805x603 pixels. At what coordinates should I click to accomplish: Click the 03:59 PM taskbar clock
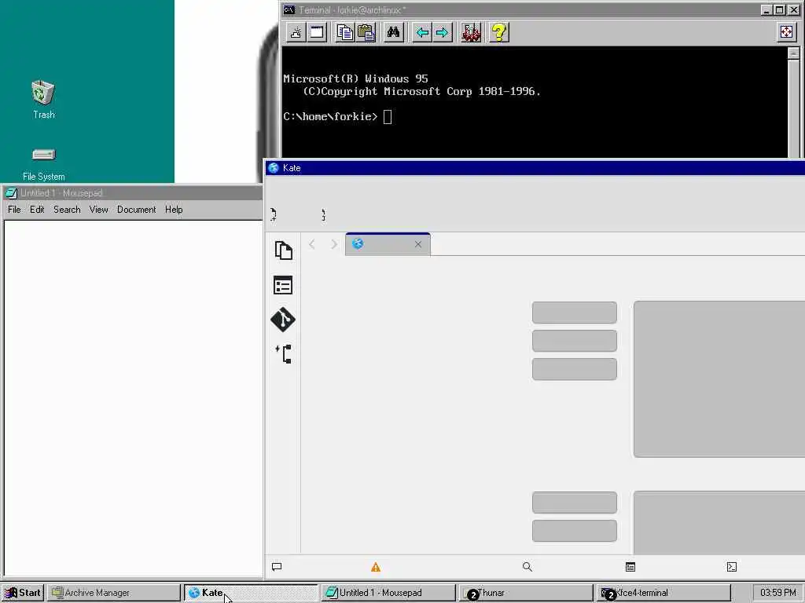[777, 593]
